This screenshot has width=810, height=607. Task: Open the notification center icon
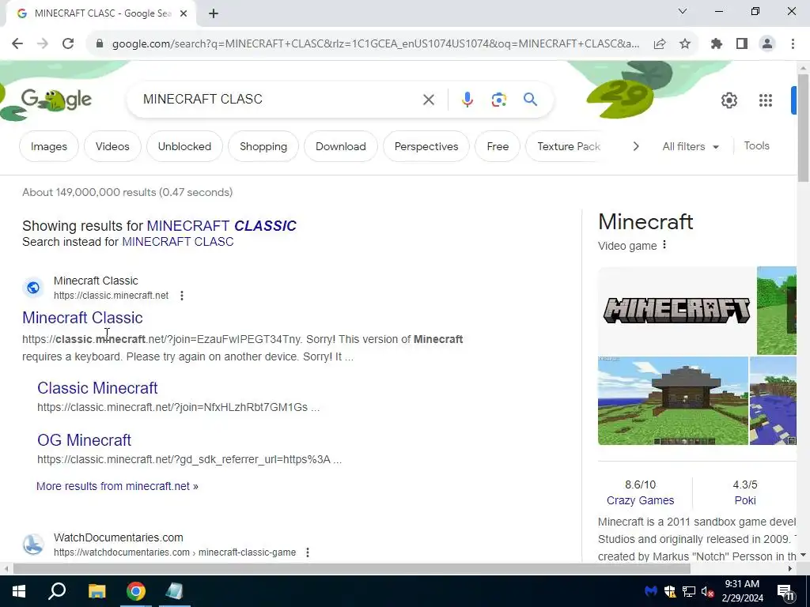(785, 591)
